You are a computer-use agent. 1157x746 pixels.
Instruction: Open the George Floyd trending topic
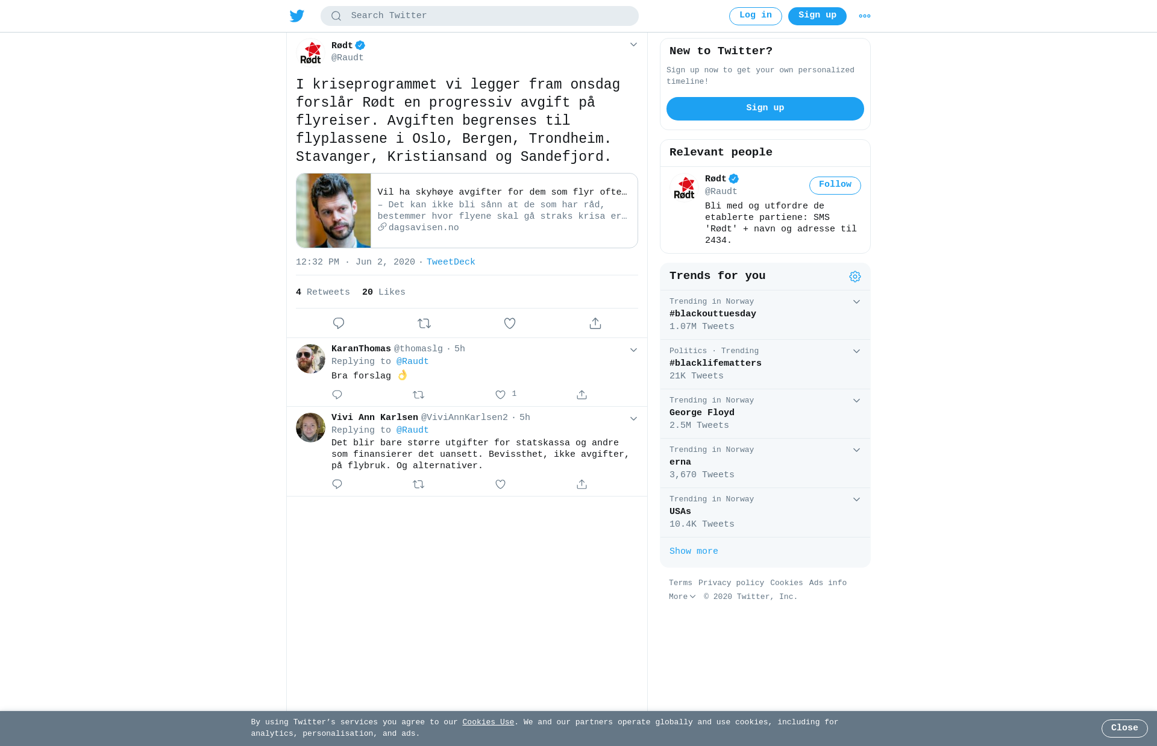765,414
